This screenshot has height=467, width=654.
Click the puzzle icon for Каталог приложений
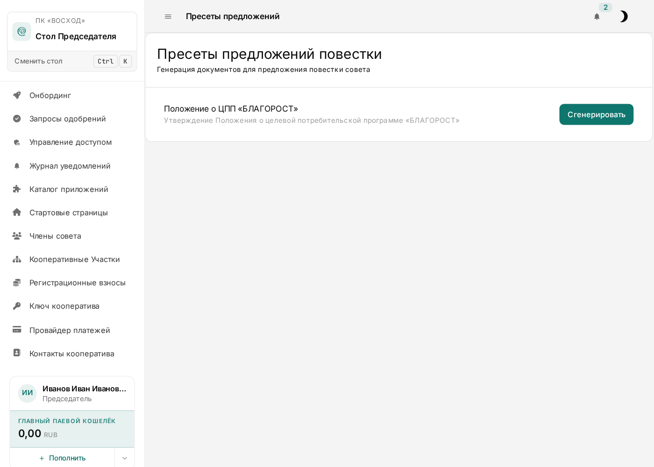pyautogui.click(x=17, y=189)
